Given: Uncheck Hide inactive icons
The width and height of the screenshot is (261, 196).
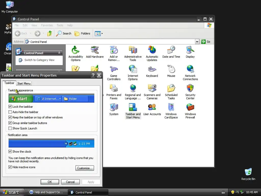Looking at the screenshot, I should 10,167.
